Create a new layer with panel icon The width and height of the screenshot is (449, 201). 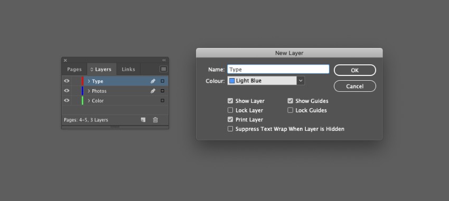[143, 120]
